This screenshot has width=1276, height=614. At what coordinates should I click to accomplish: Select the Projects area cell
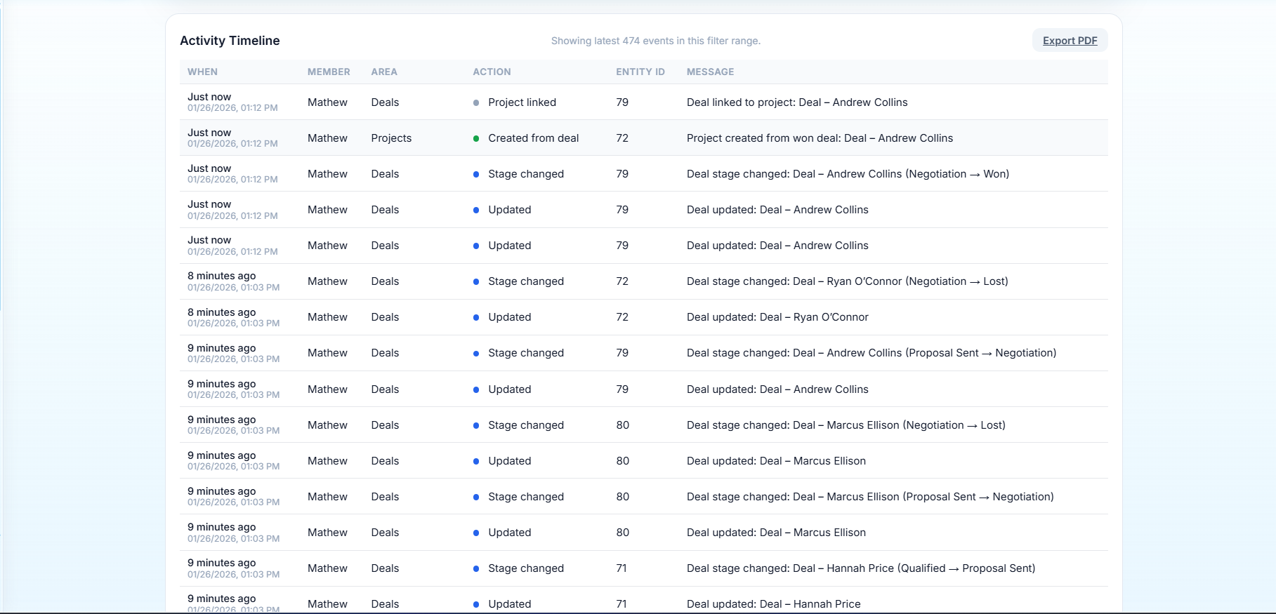pos(391,138)
